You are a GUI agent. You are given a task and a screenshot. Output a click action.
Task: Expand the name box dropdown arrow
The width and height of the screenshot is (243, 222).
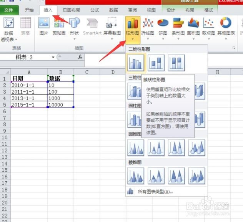[53, 57]
